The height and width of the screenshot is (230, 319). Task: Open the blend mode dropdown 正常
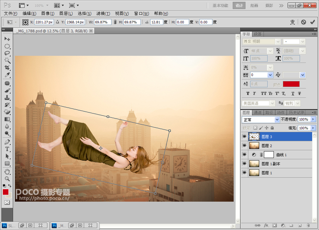[261, 119]
